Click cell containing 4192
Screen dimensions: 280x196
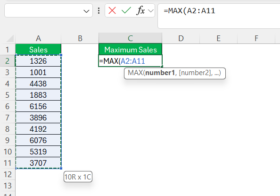(x=38, y=129)
